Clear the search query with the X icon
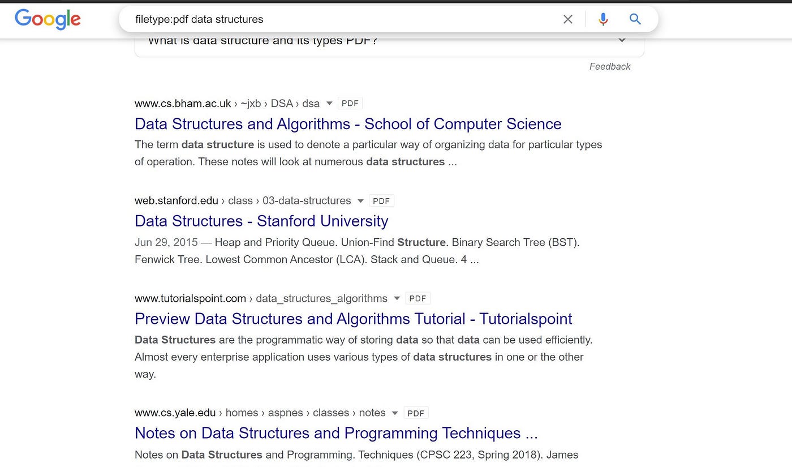Screen dimensions: 792x467 tap(568, 19)
